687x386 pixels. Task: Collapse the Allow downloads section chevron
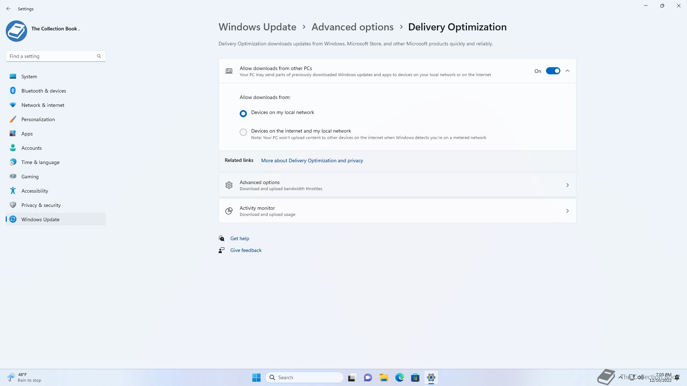pyautogui.click(x=567, y=71)
